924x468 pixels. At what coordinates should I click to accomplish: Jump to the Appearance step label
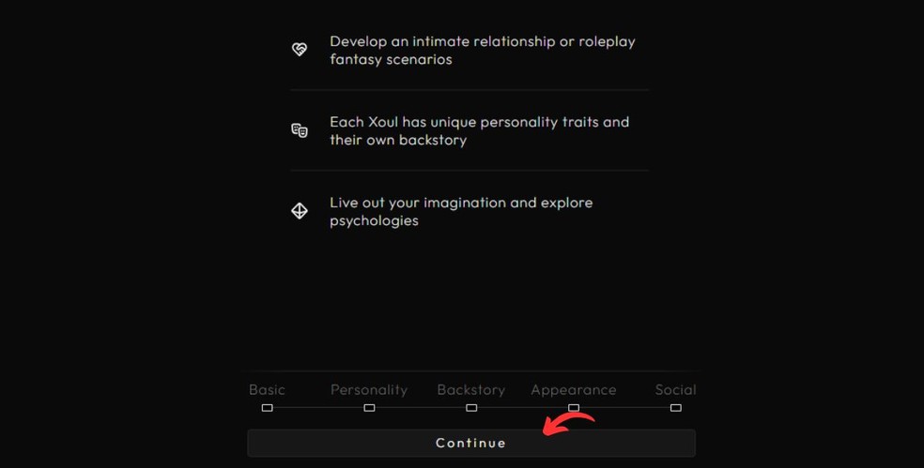(574, 389)
